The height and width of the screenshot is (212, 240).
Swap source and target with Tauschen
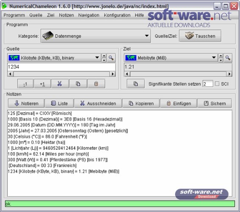click(x=200, y=36)
